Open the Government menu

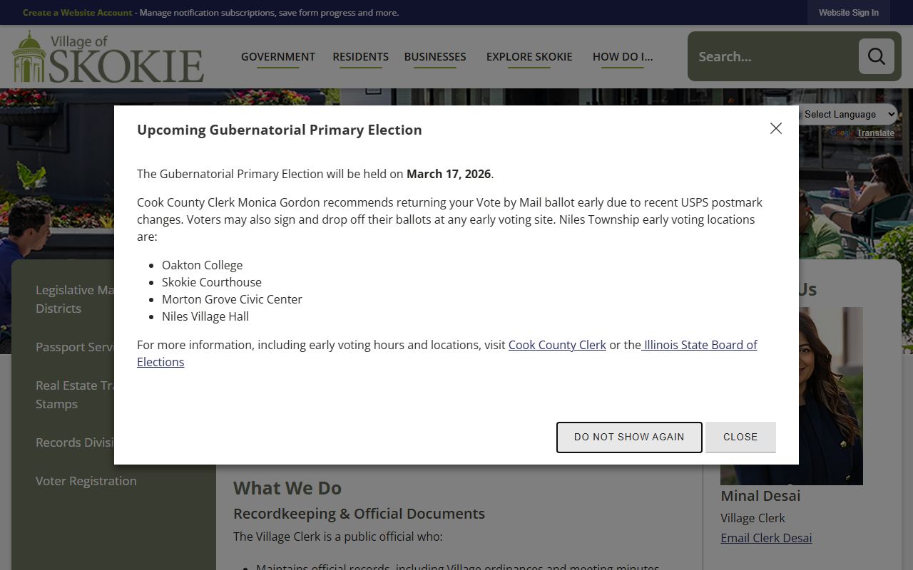tap(278, 57)
